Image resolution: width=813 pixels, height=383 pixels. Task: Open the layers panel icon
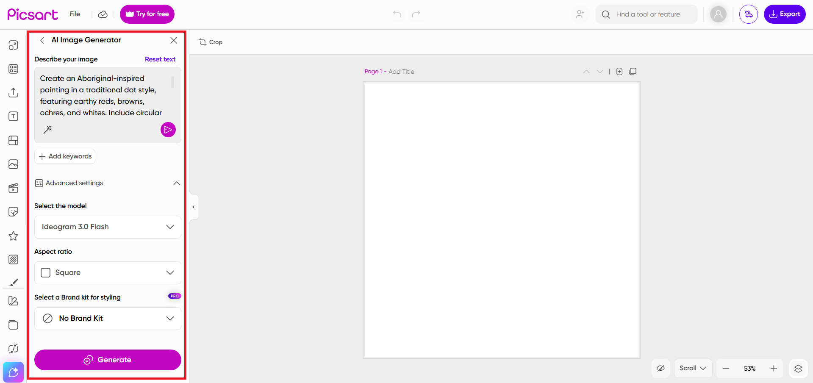798,369
